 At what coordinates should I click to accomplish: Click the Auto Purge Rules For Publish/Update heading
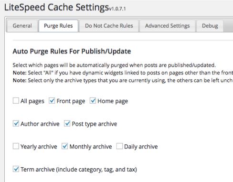pyautogui.click(x=72, y=52)
